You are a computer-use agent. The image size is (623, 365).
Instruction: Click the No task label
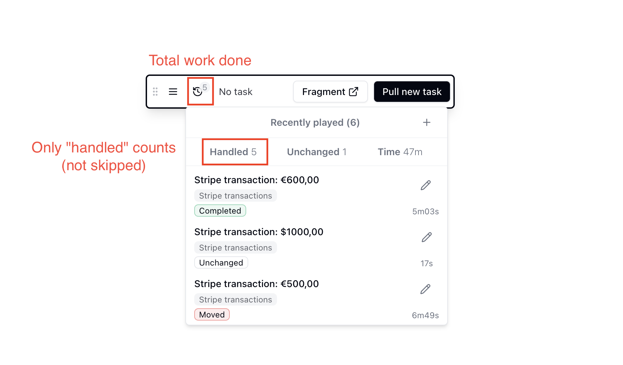coord(236,92)
